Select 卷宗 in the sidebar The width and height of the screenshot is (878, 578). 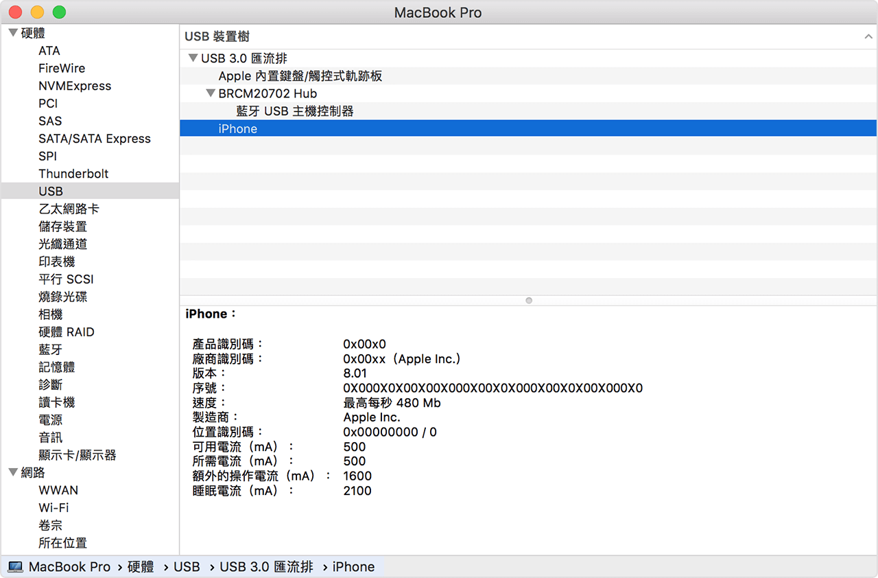pyautogui.click(x=50, y=525)
